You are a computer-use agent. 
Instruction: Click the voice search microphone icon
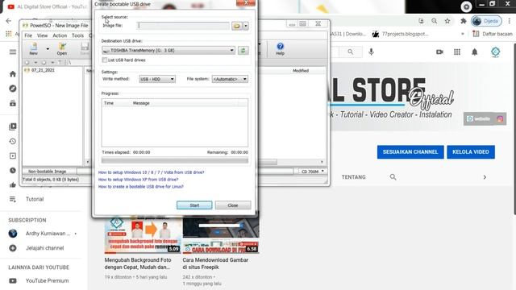click(x=371, y=52)
